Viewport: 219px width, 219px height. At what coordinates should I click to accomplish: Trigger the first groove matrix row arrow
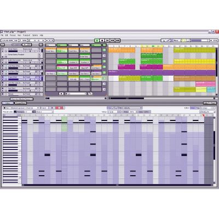coord(104,50)
